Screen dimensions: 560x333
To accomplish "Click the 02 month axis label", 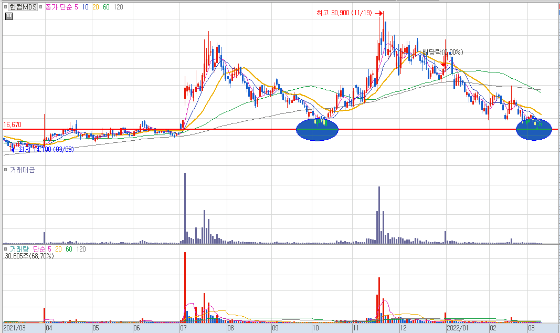I will 493,328.
